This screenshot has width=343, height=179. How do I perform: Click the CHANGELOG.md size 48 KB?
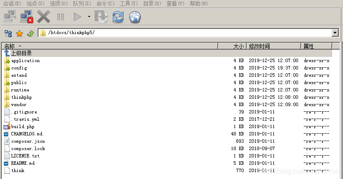[237, 134]
